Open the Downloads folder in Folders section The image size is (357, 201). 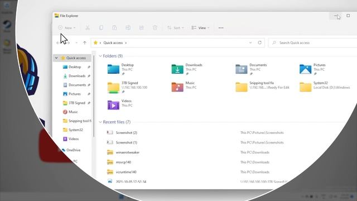(177, 69)
